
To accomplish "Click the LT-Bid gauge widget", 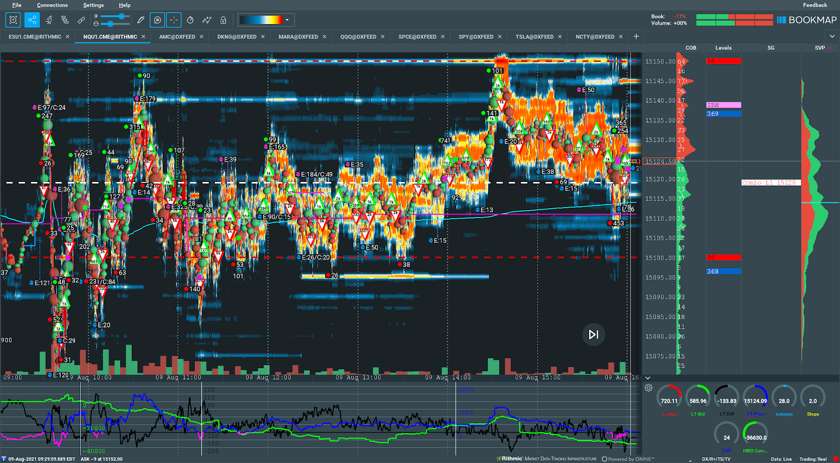I will pos(698,401).
